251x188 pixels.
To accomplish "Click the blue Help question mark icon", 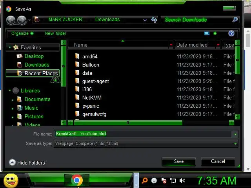I will coord(231,33).
